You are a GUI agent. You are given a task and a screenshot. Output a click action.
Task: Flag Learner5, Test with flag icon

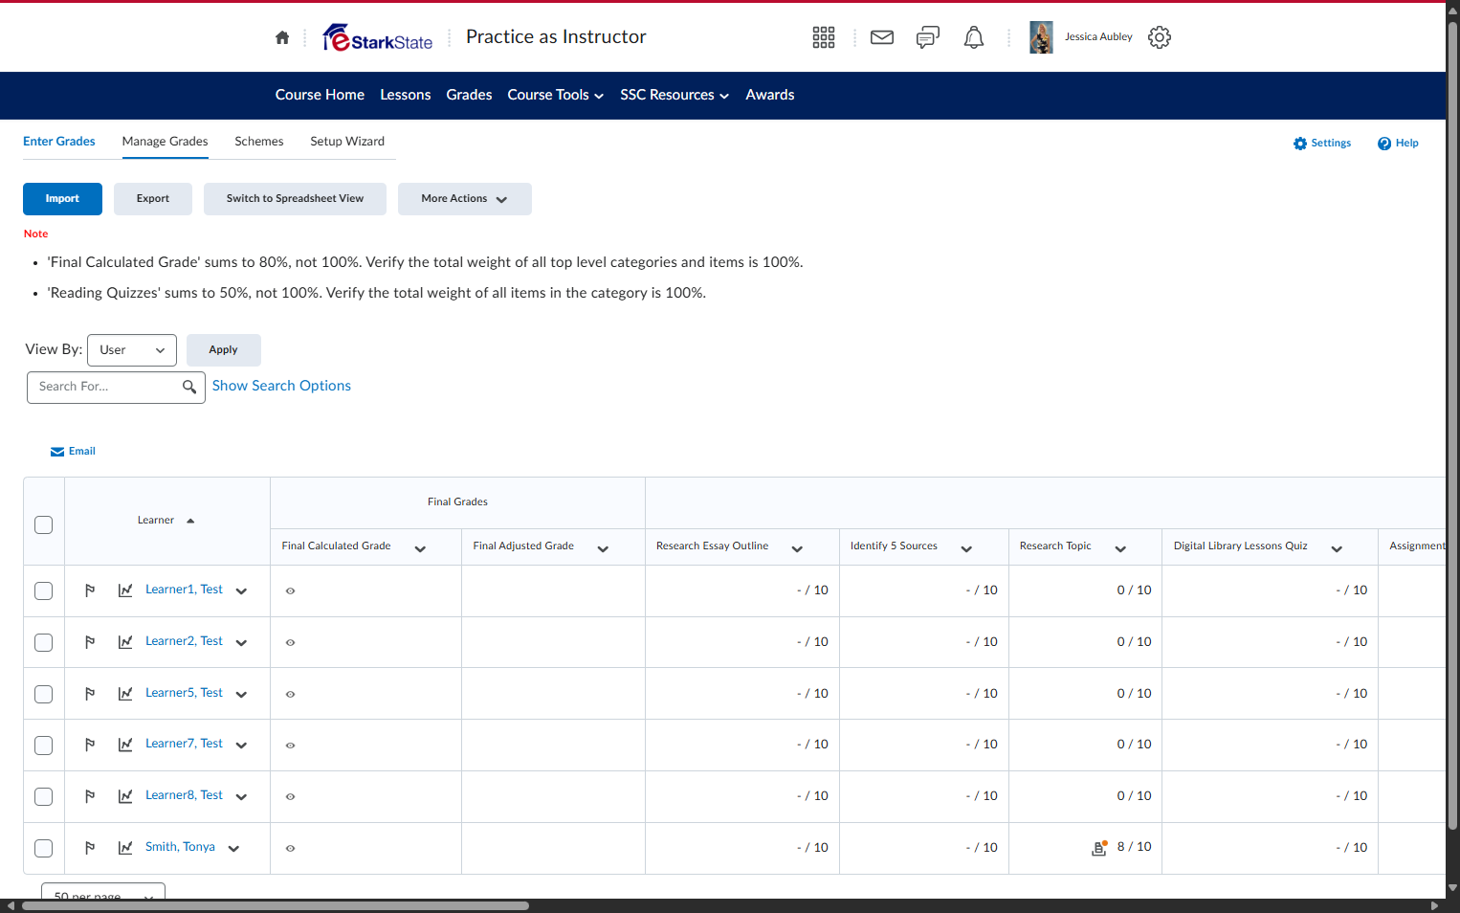[x=90, y=694]
